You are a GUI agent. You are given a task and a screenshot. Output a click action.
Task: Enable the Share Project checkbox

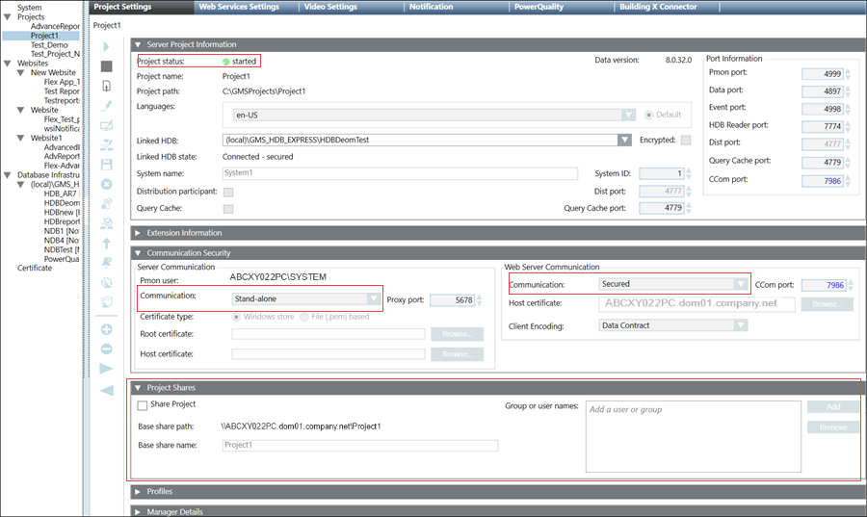click(x=143, y=405)
